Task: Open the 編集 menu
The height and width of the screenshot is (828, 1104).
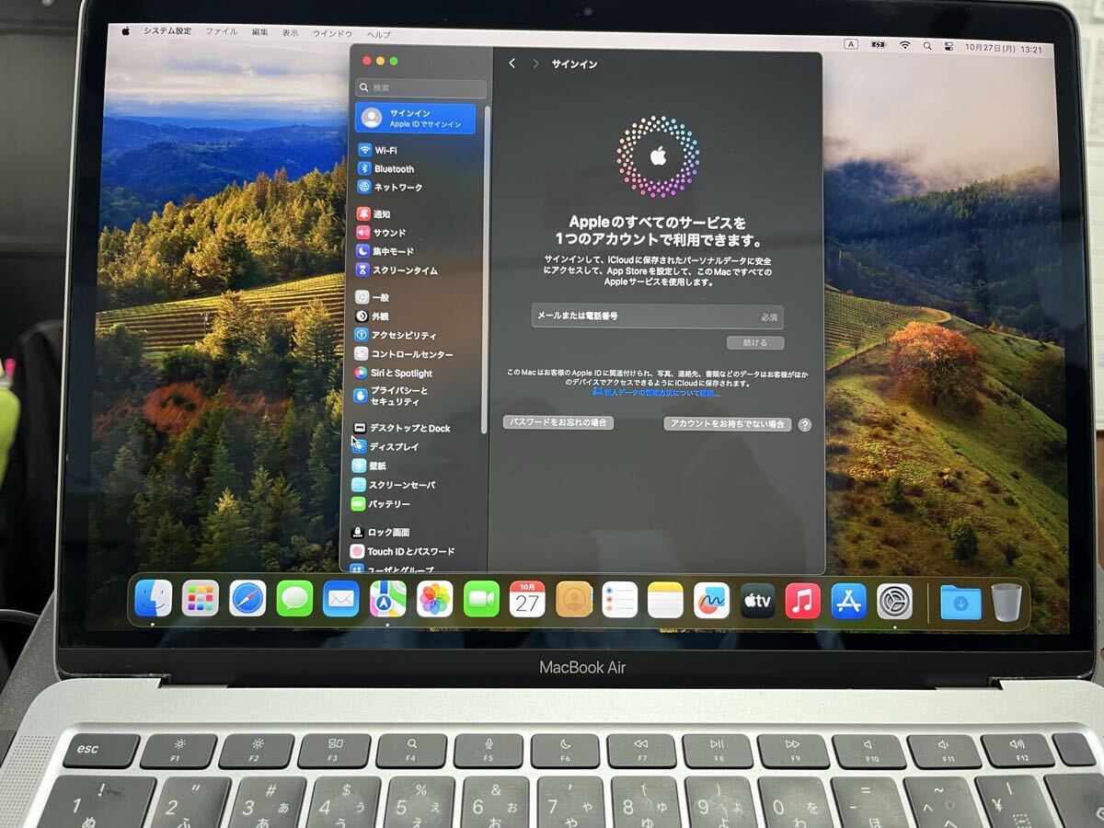Action: click(260, 32)
